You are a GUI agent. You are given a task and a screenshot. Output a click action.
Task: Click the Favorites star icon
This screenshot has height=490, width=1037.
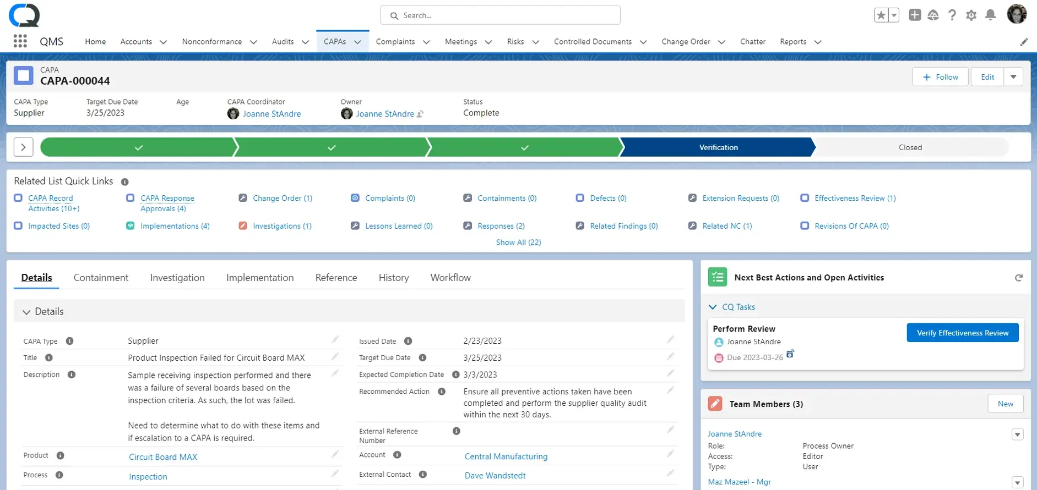point(881,15)
